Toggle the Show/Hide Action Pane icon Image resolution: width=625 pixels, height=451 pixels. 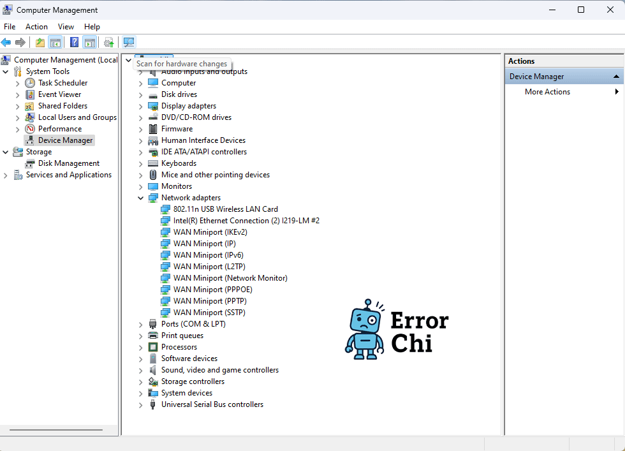(90, 43)
